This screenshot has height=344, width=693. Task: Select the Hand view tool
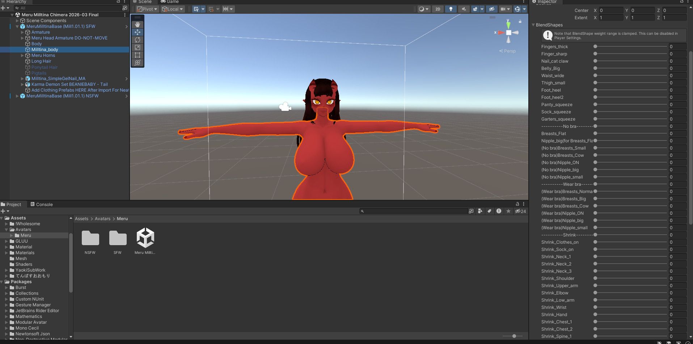point(138,25)
